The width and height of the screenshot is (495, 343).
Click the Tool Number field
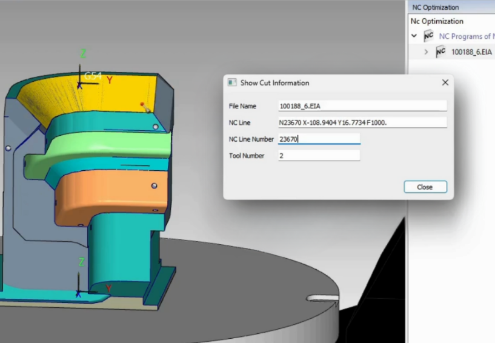coord(319,156)
